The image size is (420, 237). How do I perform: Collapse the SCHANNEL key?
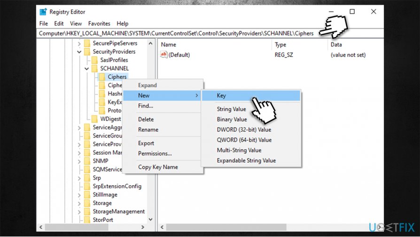86,69
